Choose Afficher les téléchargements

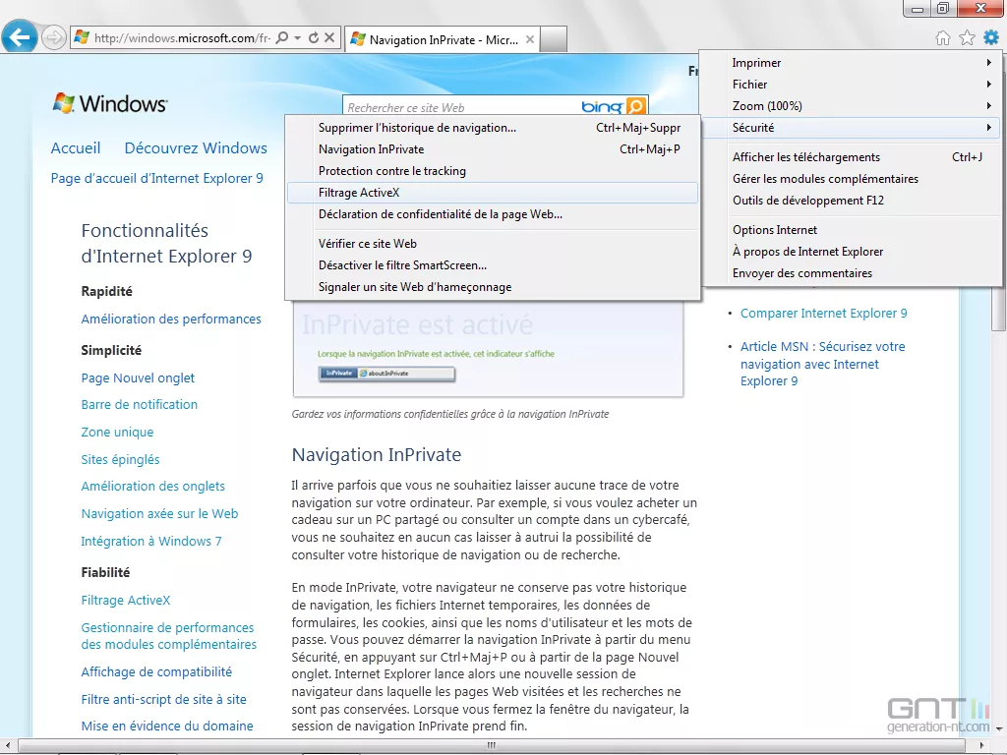coord(853,157)
